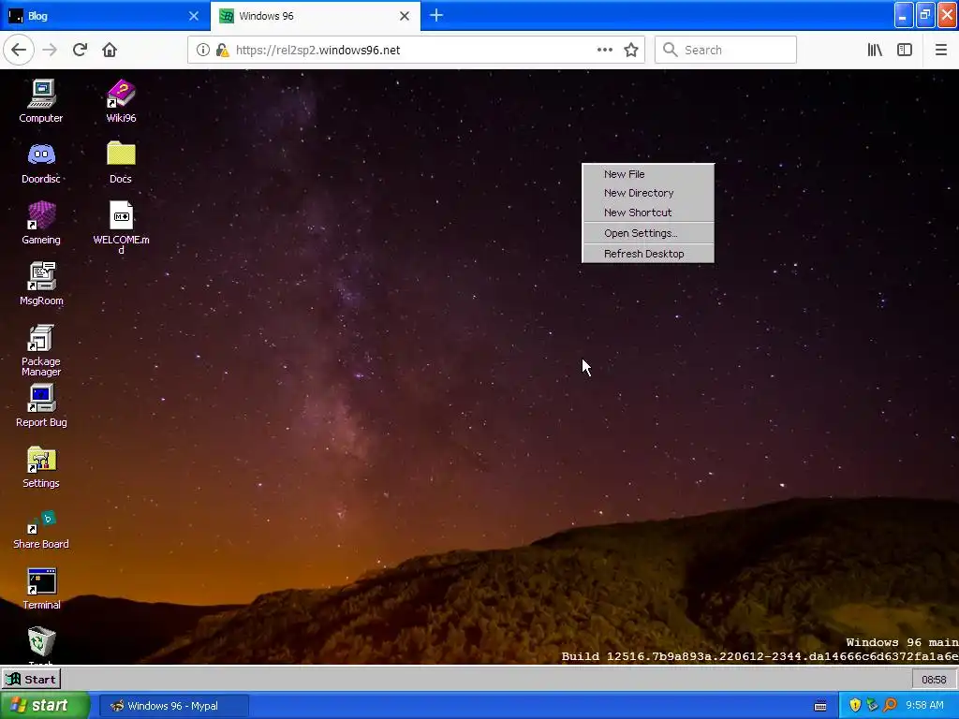The image size is (959, 719).
Task: Go back in the browser
Action: (19, 50)
